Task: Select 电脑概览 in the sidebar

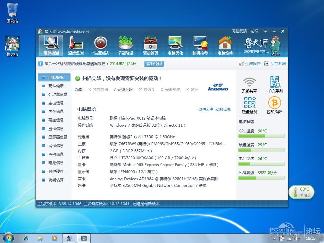Action: click(54, 77)
